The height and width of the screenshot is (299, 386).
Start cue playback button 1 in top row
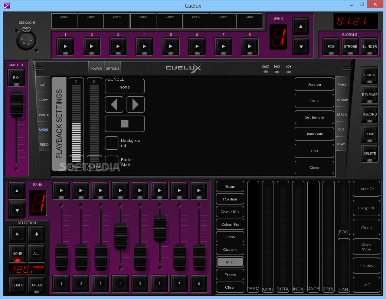pyautogui.click(x=65, y=46)
